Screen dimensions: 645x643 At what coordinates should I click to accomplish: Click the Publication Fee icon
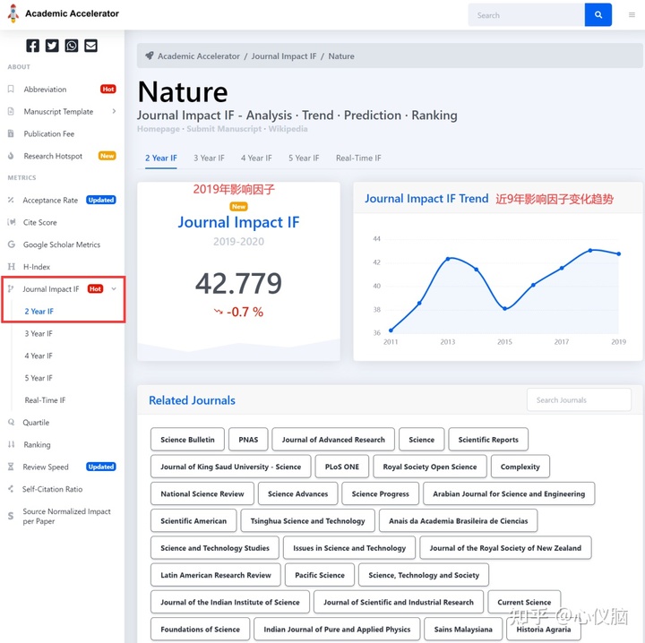click(11, 133)
